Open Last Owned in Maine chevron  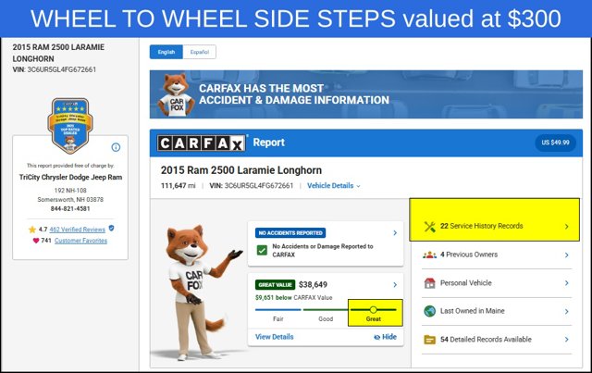tap(567, 311)
